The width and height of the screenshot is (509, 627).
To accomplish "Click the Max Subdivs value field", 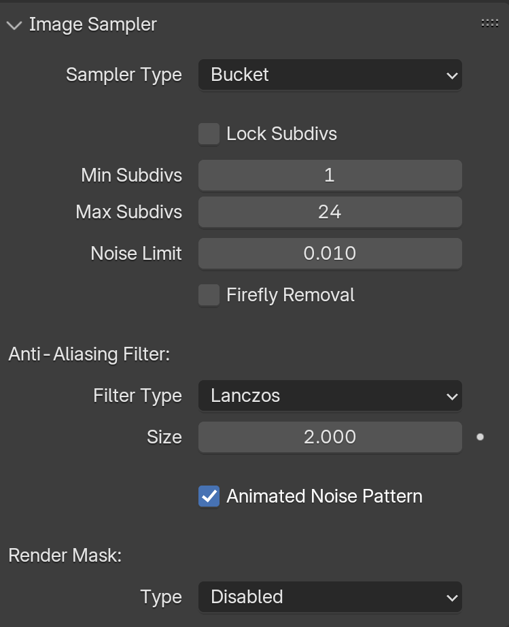I will 330,212.
